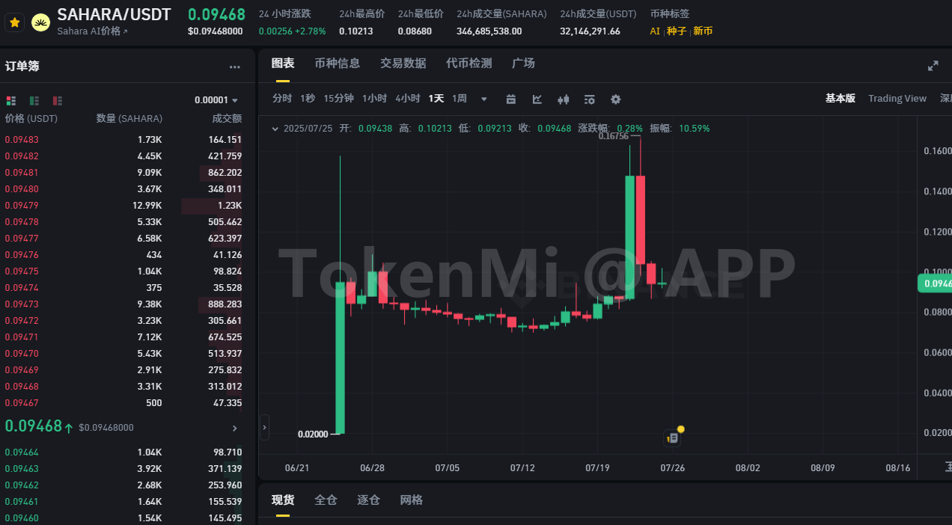
Task: Collapse the 2025/07/25 OHLC info chevron
Action: click(x=275, y=129)
